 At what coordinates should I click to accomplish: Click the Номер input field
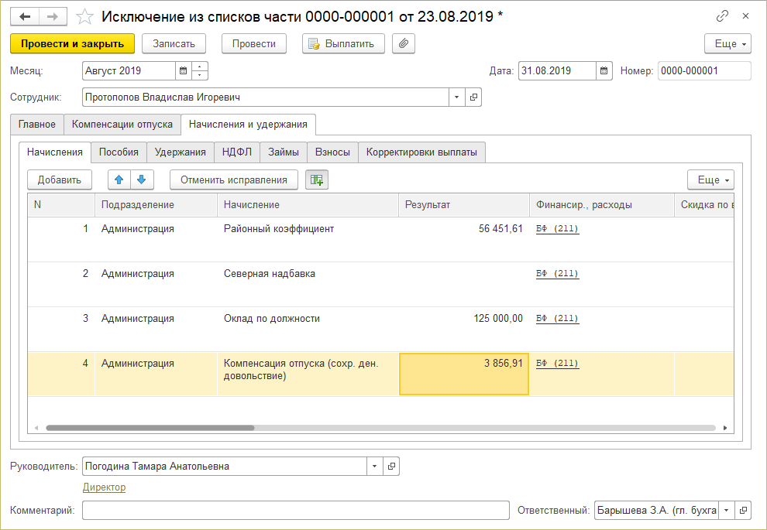point(704,71)
